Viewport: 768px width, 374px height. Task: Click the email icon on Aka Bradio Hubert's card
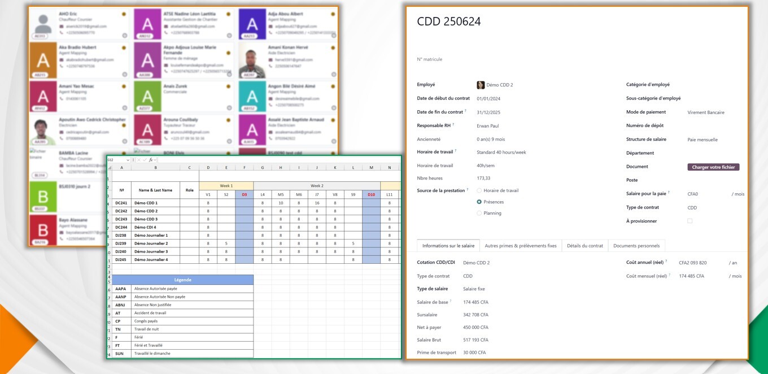pyautogui.click(x=62, y=60)
